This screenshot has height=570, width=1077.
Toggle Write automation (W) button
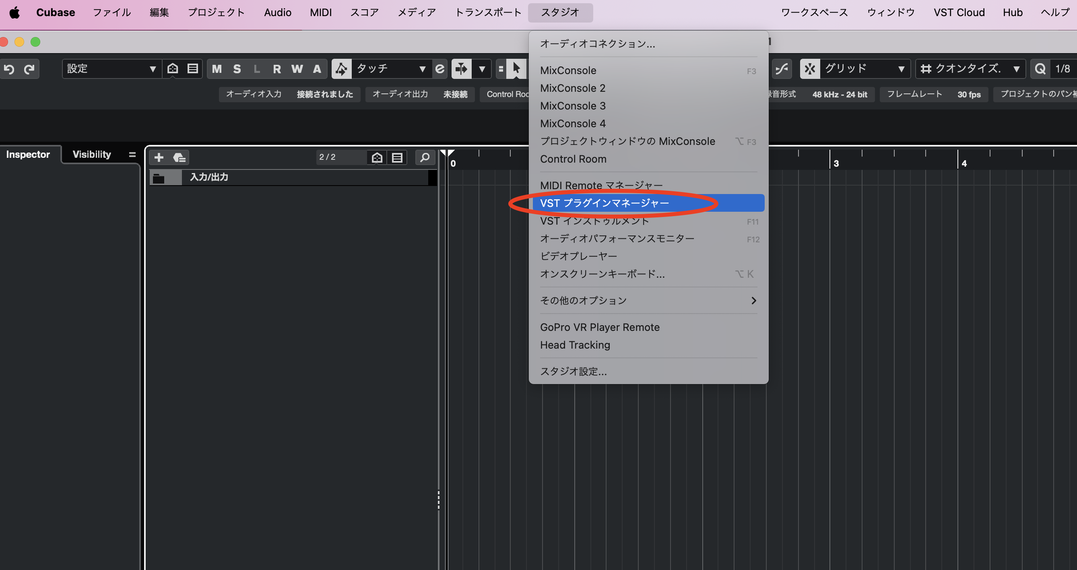[297, 69]
